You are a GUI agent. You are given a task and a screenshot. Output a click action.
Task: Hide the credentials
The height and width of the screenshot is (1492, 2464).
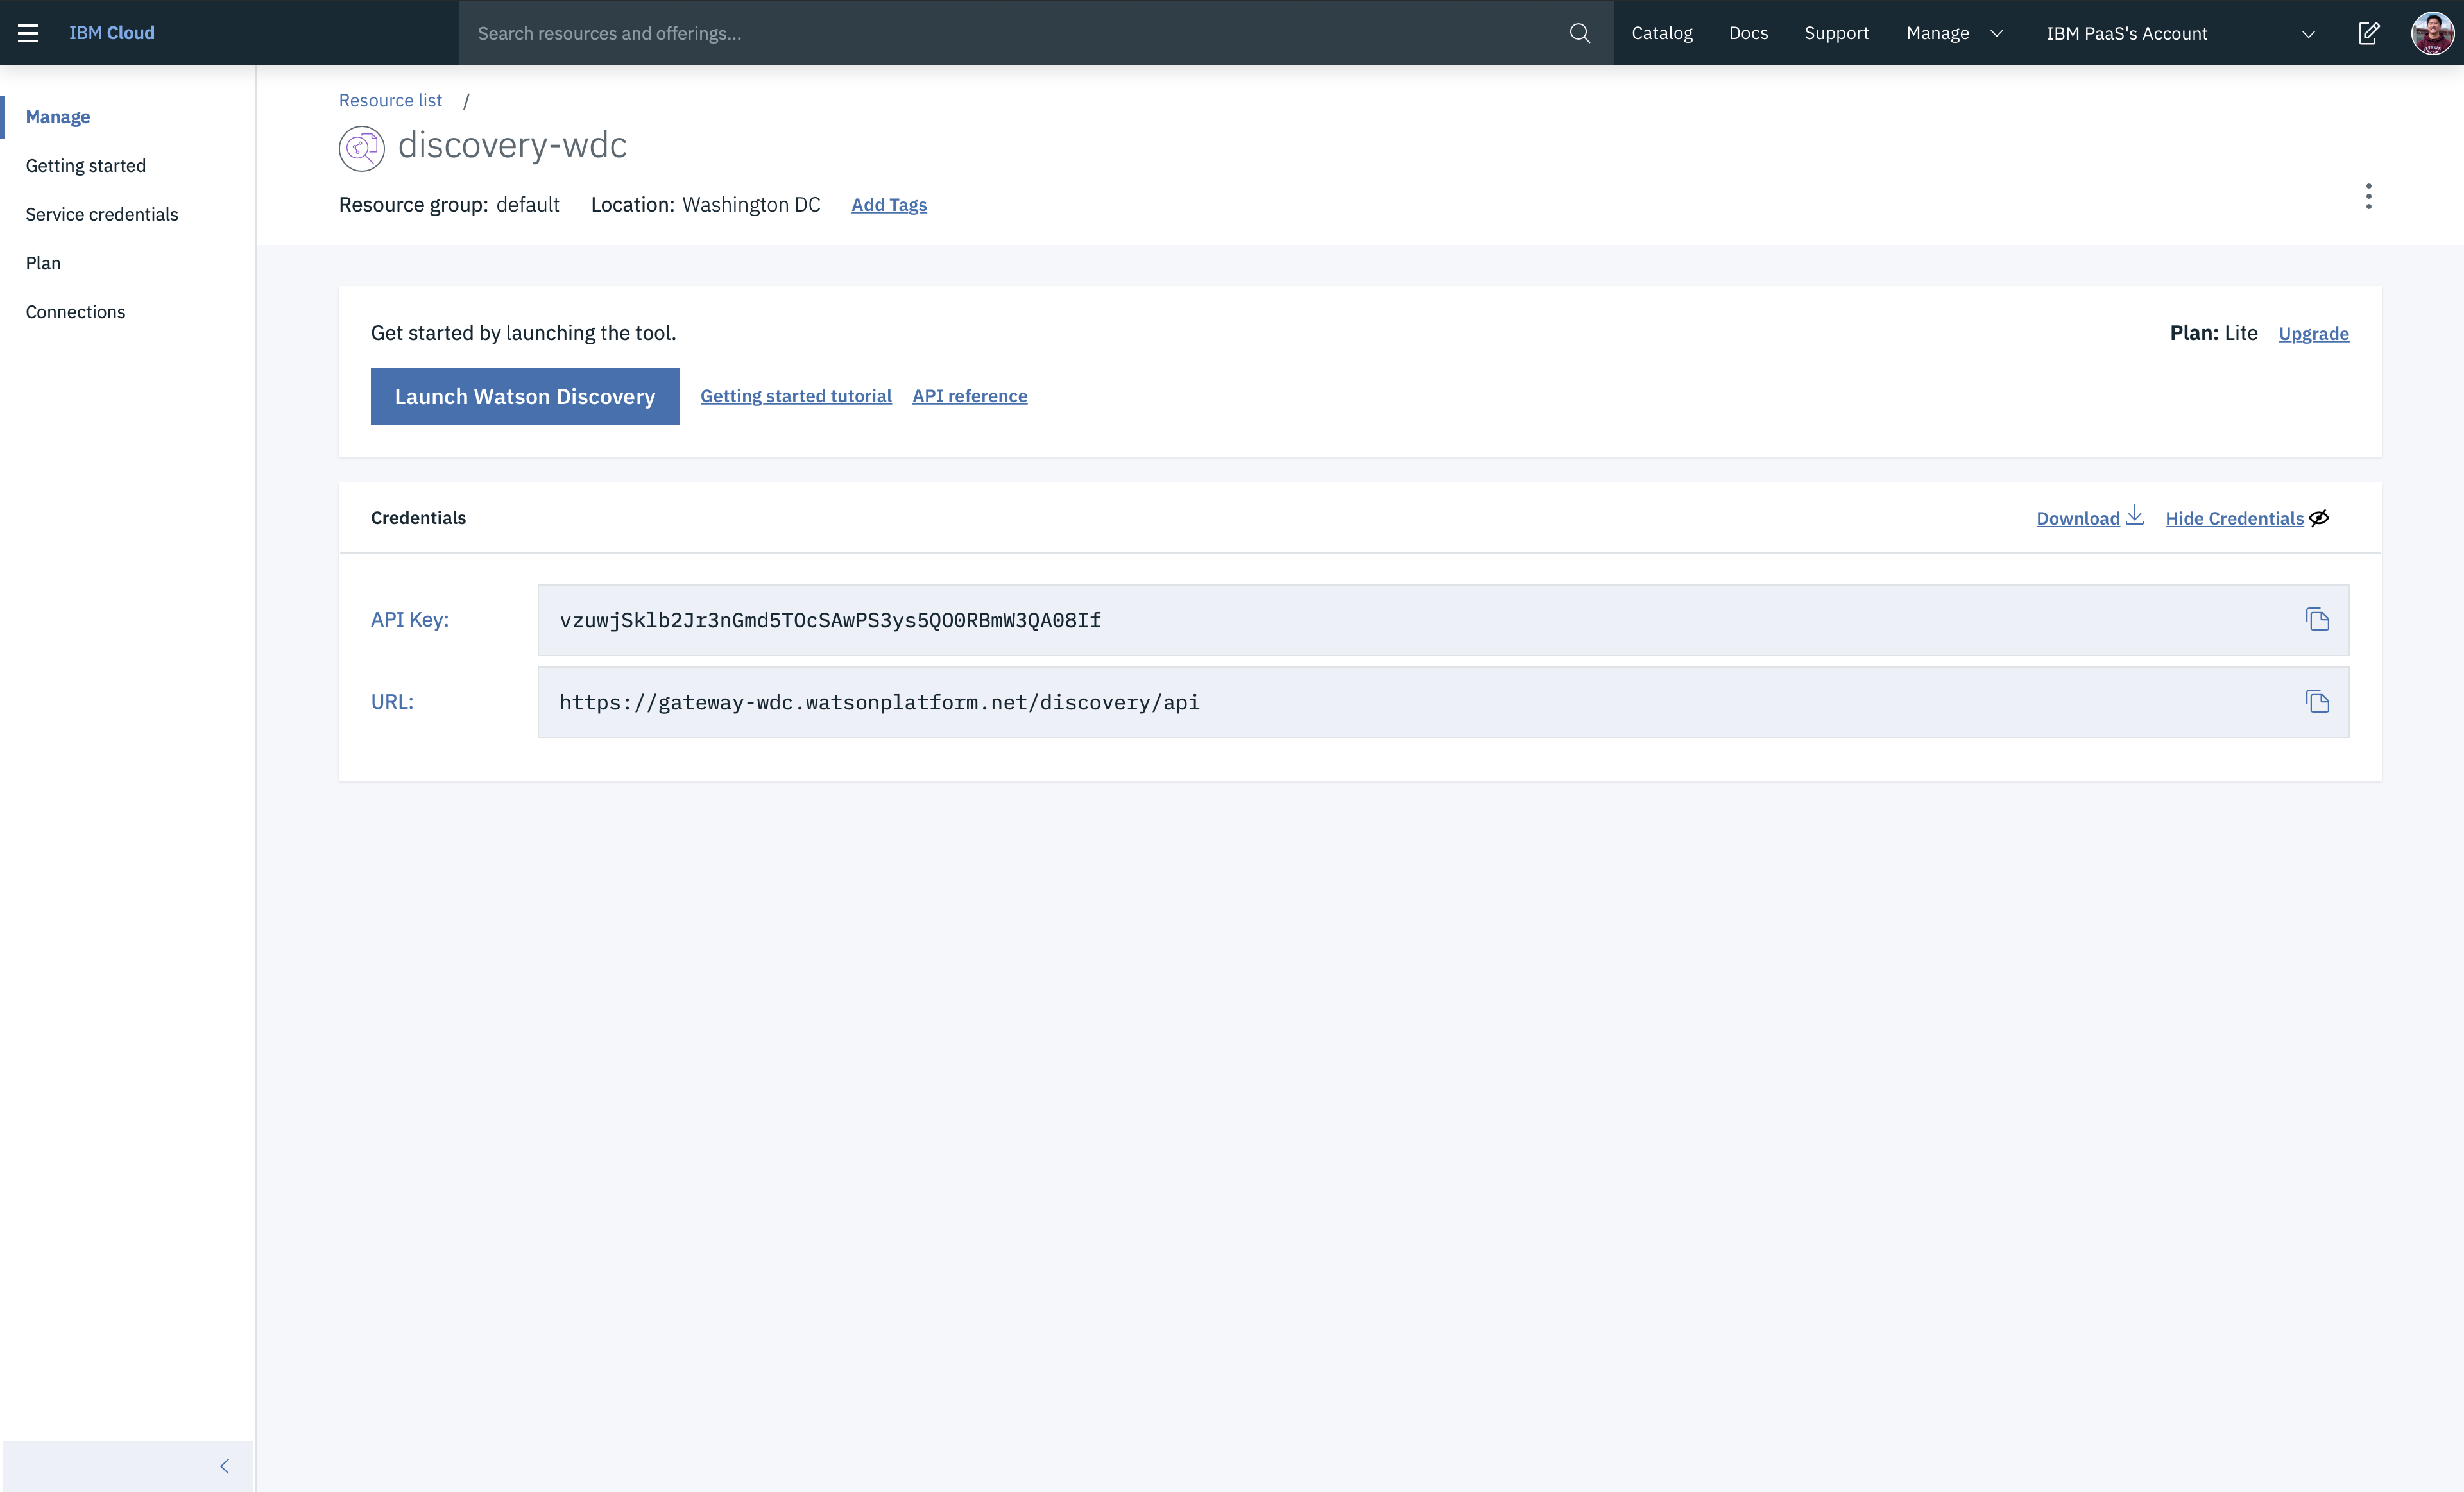pyautogui.click(x=2246, y=518)
